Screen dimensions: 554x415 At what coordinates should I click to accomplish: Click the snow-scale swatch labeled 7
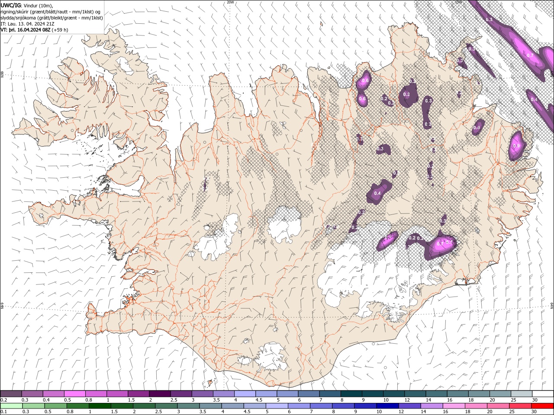click(x=329, y=394)
